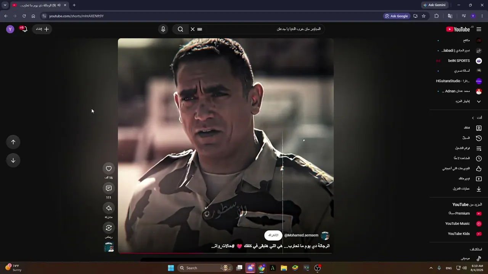This screenshot has height=274, width=488.
Task: Toggle the YouTube guide hamburger menu
Action: pyautogui.click(x=479, y=29)
